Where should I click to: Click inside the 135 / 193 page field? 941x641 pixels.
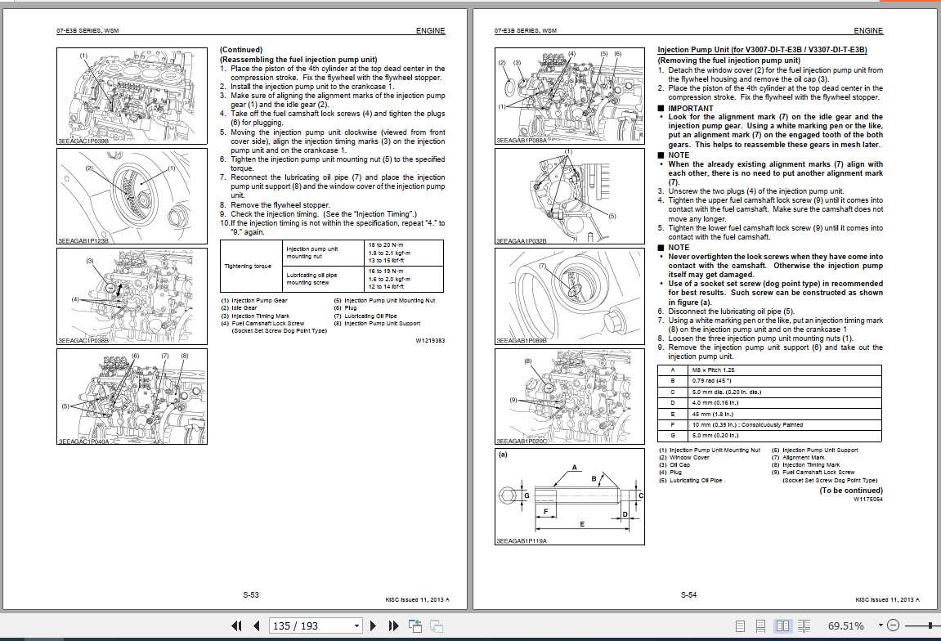coord(302,625)
